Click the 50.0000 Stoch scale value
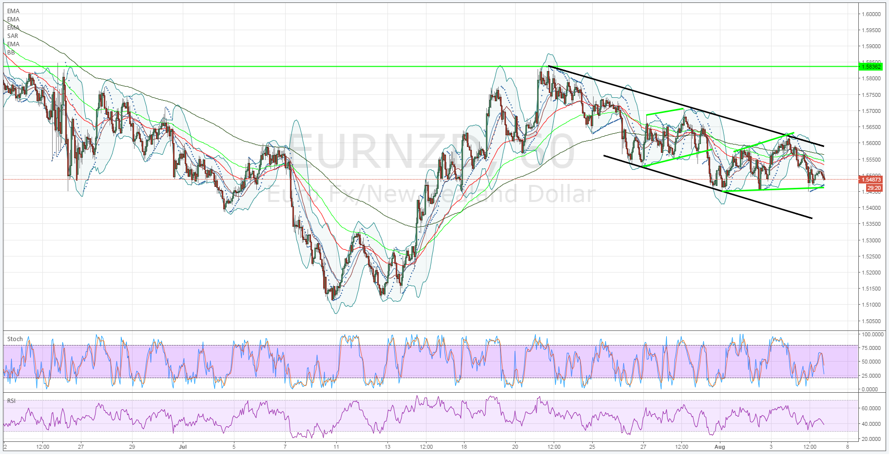The image size is (890, 455). (872, 362)
